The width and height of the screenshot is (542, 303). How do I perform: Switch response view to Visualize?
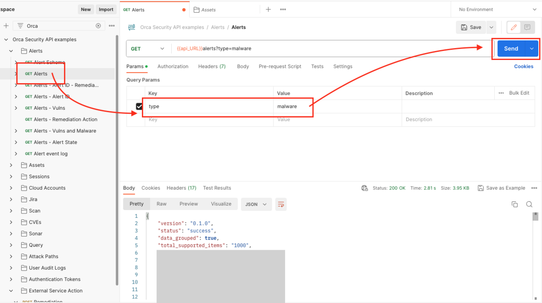point(221,204)
